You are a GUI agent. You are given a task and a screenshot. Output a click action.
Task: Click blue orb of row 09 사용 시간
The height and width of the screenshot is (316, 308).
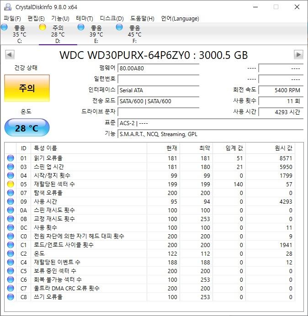tap(11, 201)
